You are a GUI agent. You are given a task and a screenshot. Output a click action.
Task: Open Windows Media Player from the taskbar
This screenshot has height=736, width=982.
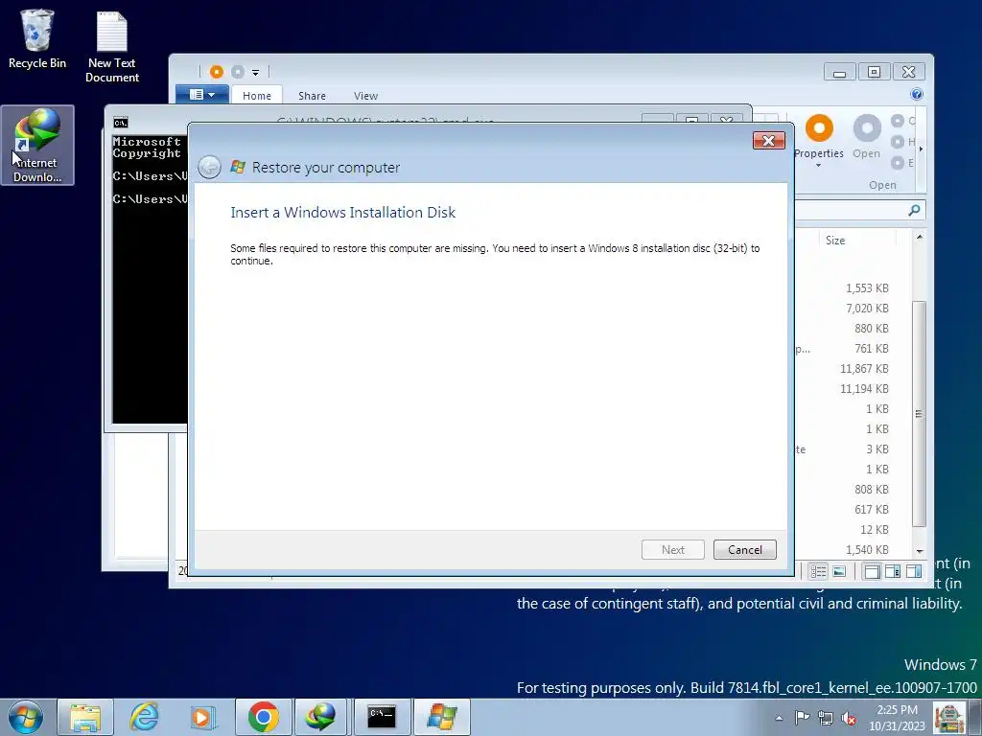[203, 717]
